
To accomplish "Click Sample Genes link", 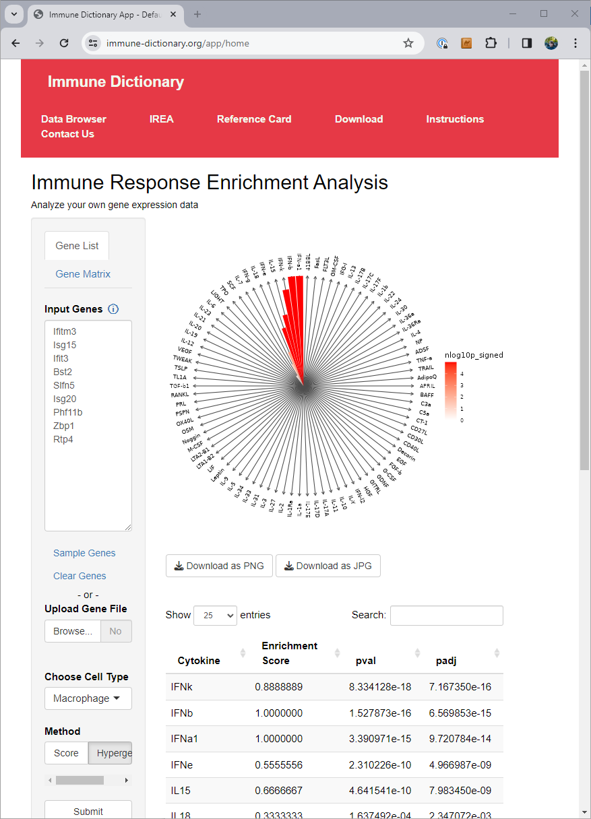I will (x=84, y=553).
